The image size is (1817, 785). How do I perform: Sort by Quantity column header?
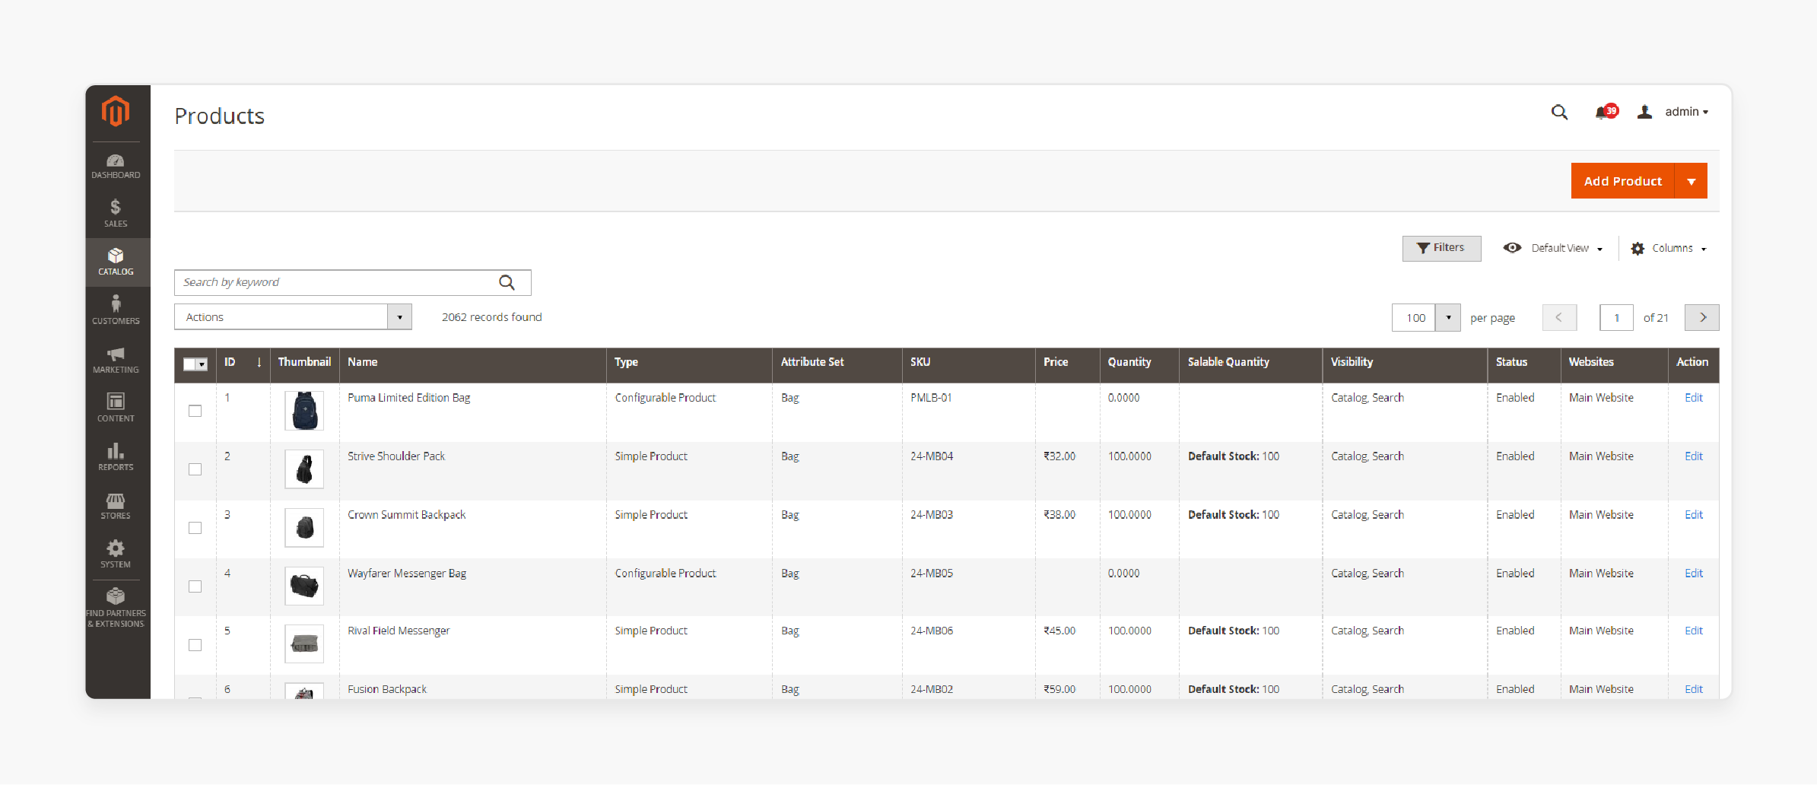click(1129, 362)
